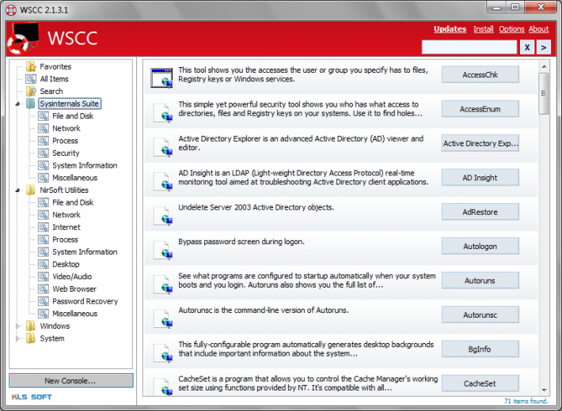This screenshot has height=411, width=562.
Task: Select NirSoft File and Disk category
Action: point(73,202)
